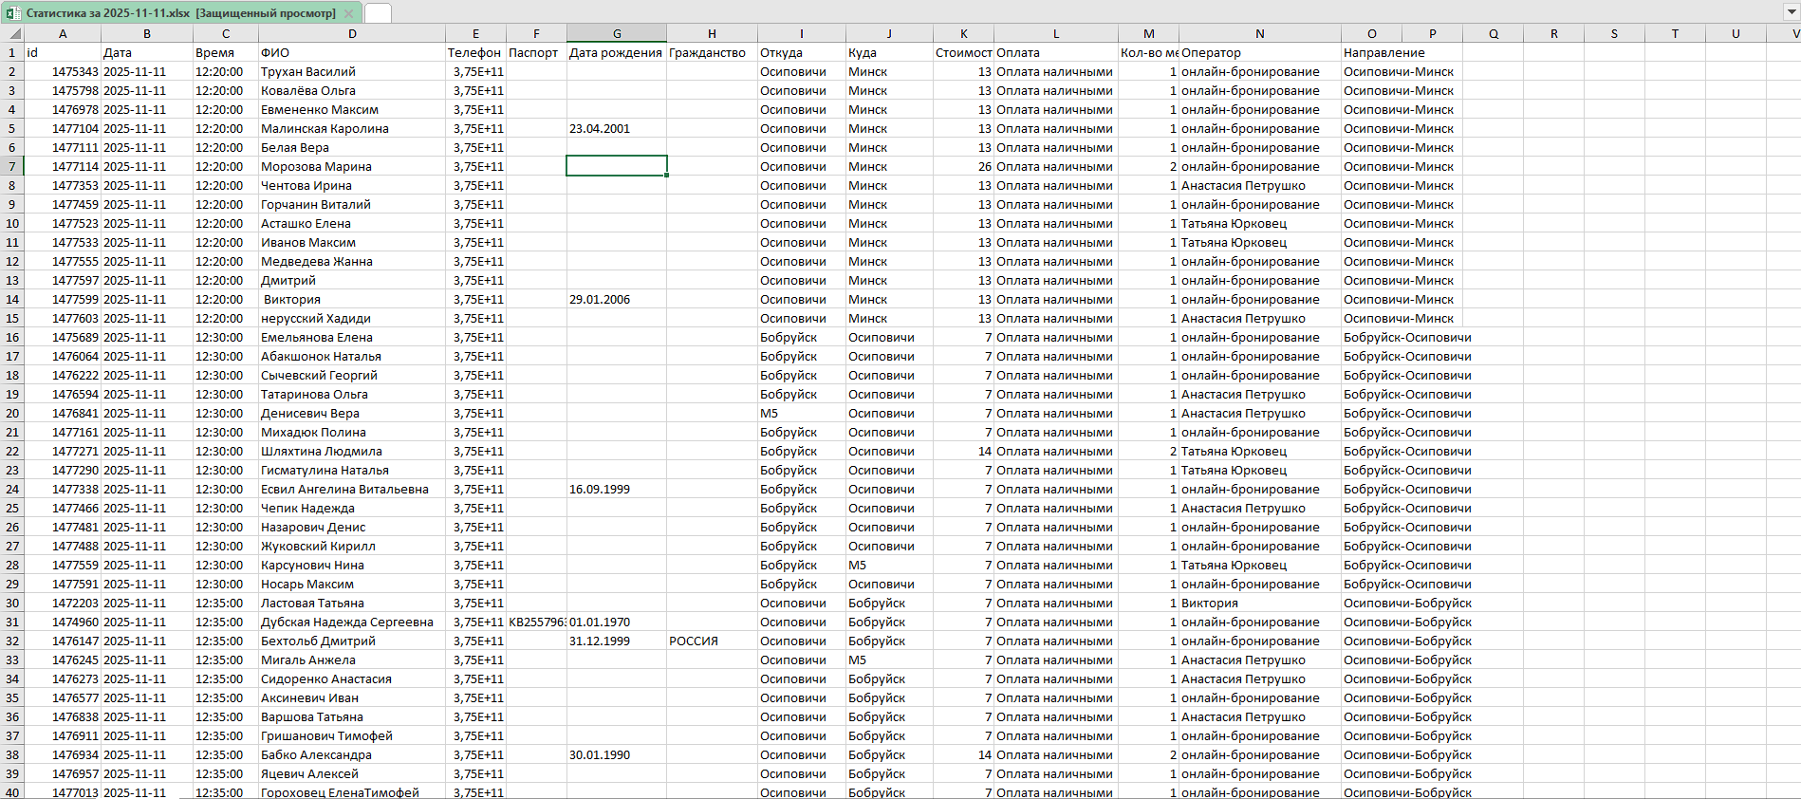1801x799 pixels.
Task: Select column D header
Action: pyautogui.click(x=352, y=33)
